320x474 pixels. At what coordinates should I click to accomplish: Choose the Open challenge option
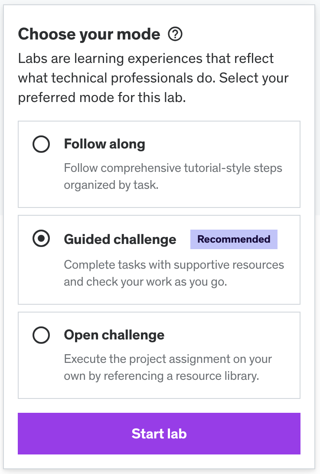41,335
